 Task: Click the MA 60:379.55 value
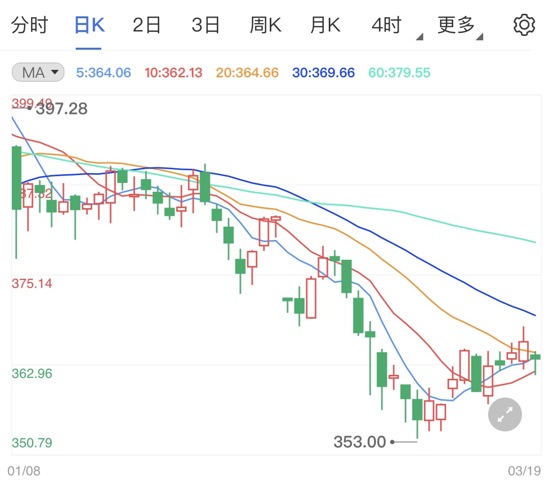[x=399, y=73]
